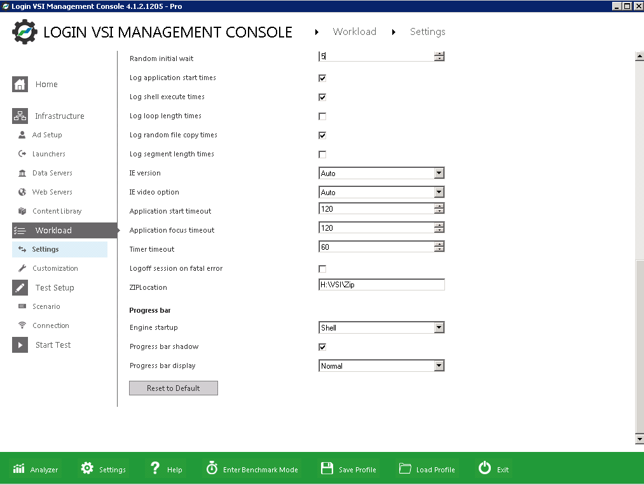Click the vertical scrollbar down arrow
Image resolution: width=644 pixels, height=485 pixels.
640,439
